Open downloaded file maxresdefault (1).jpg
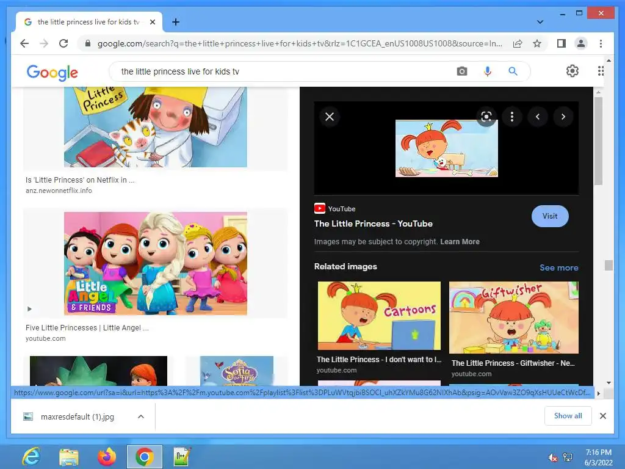The height and width of the screenshot is (469, 625). pyautogui.click(x=78, y=416)
